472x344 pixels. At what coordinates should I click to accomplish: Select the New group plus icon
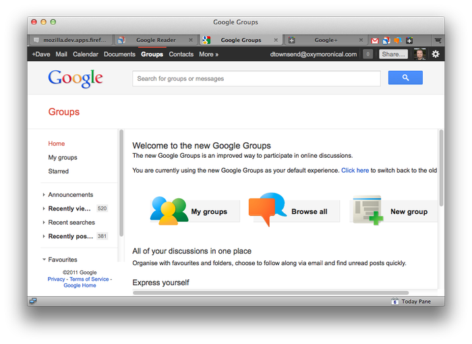click(368, 210)
